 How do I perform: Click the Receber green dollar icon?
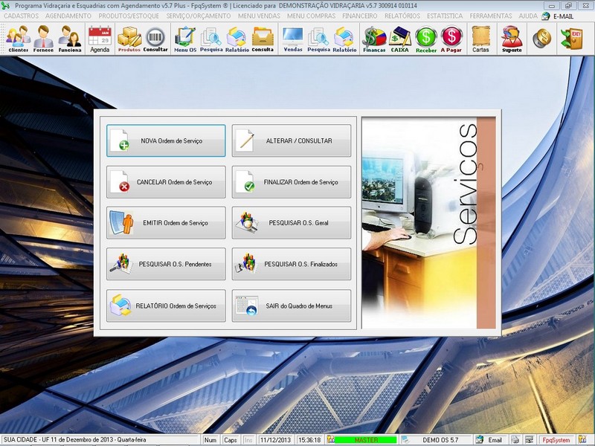426,39
